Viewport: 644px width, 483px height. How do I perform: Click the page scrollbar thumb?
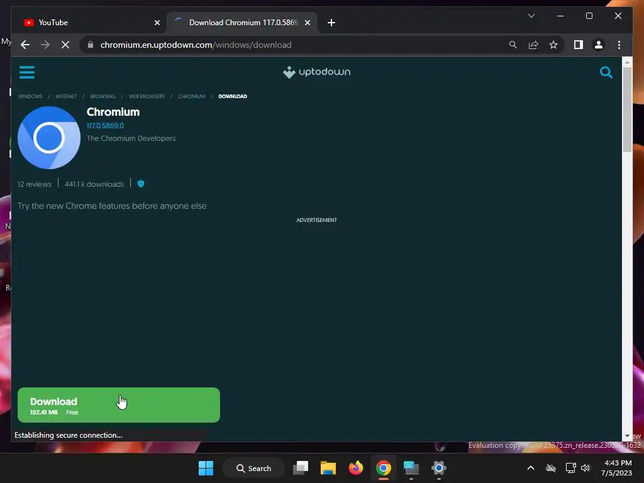pyautogui.click(x=627, y=109)
